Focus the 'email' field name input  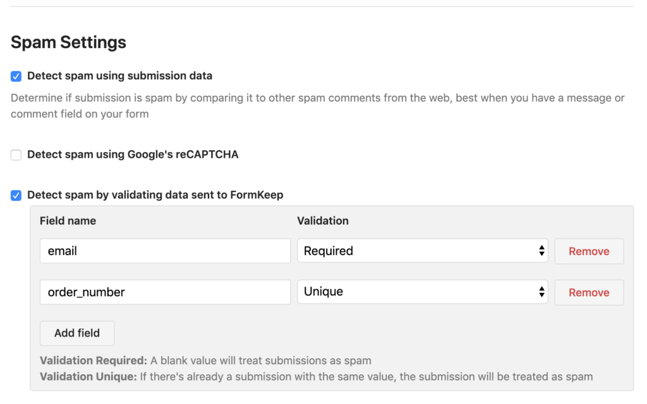pyautogui.click(x=165, y=251)
